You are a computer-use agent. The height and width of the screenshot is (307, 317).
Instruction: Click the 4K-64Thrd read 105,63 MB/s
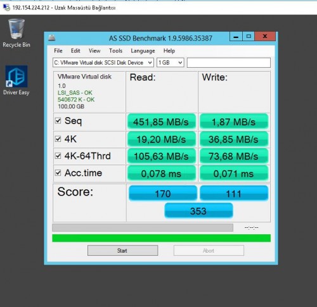pos(162,156)
